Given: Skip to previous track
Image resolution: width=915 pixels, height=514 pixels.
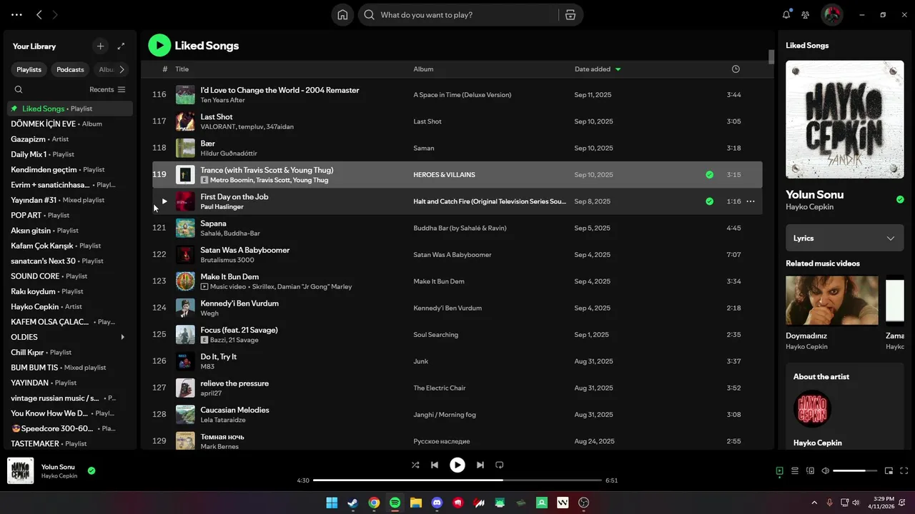Looking at the screenshot, I should pyautogui.click(x=434, y=465).
